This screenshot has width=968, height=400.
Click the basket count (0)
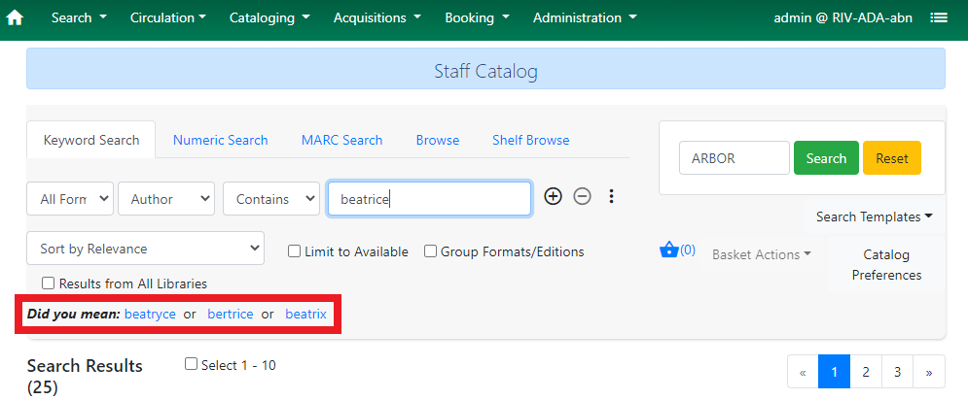[x=688, y=250]
